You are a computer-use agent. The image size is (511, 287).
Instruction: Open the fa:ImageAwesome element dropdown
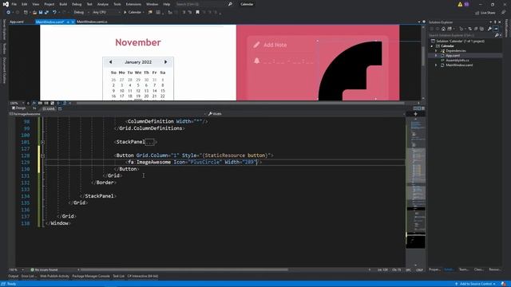click(108, 114)
